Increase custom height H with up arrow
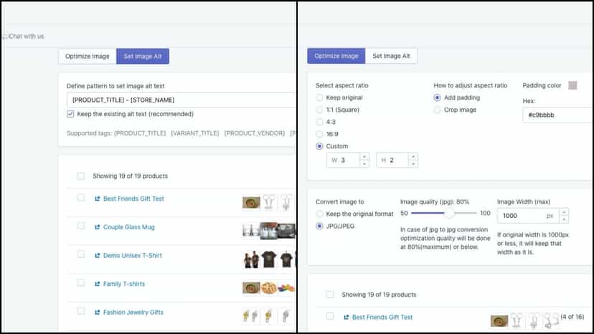 [x=413, y=156]
